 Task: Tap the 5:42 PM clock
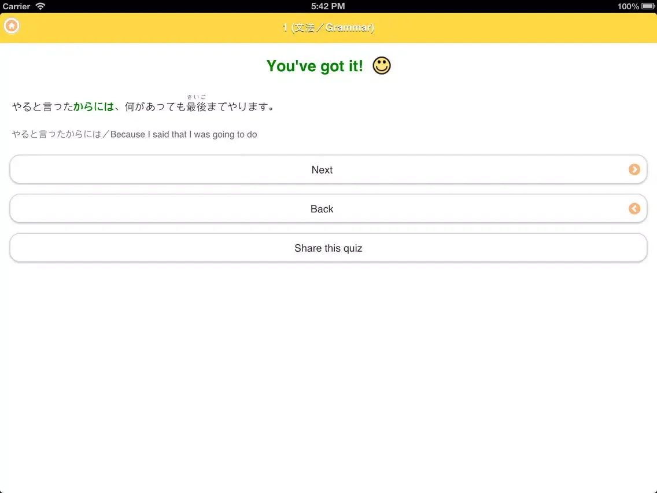(328, 6)
